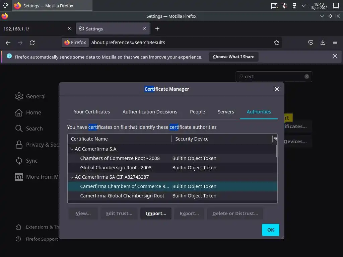This screenshot has height=257, width=343.
Task: Sort by Certificate Name column header
Action: click(x=120, y=139)
